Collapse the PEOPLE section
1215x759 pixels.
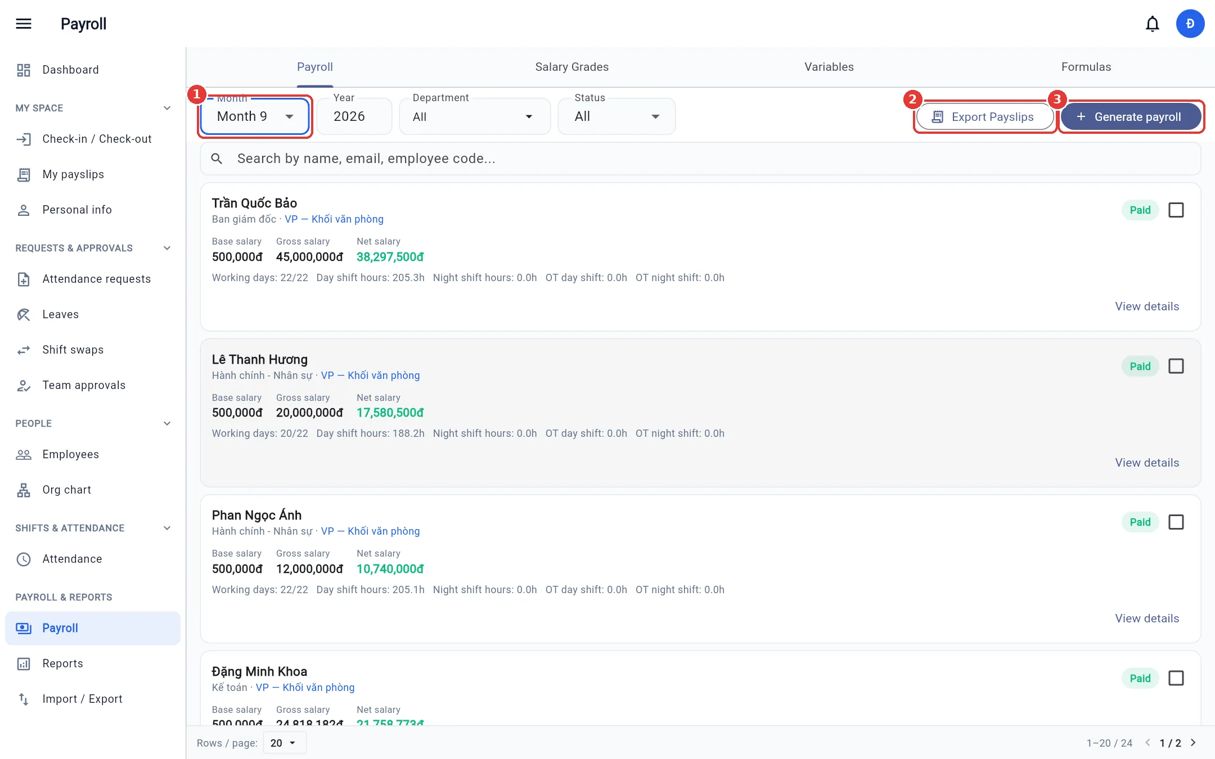coord(167,423)
